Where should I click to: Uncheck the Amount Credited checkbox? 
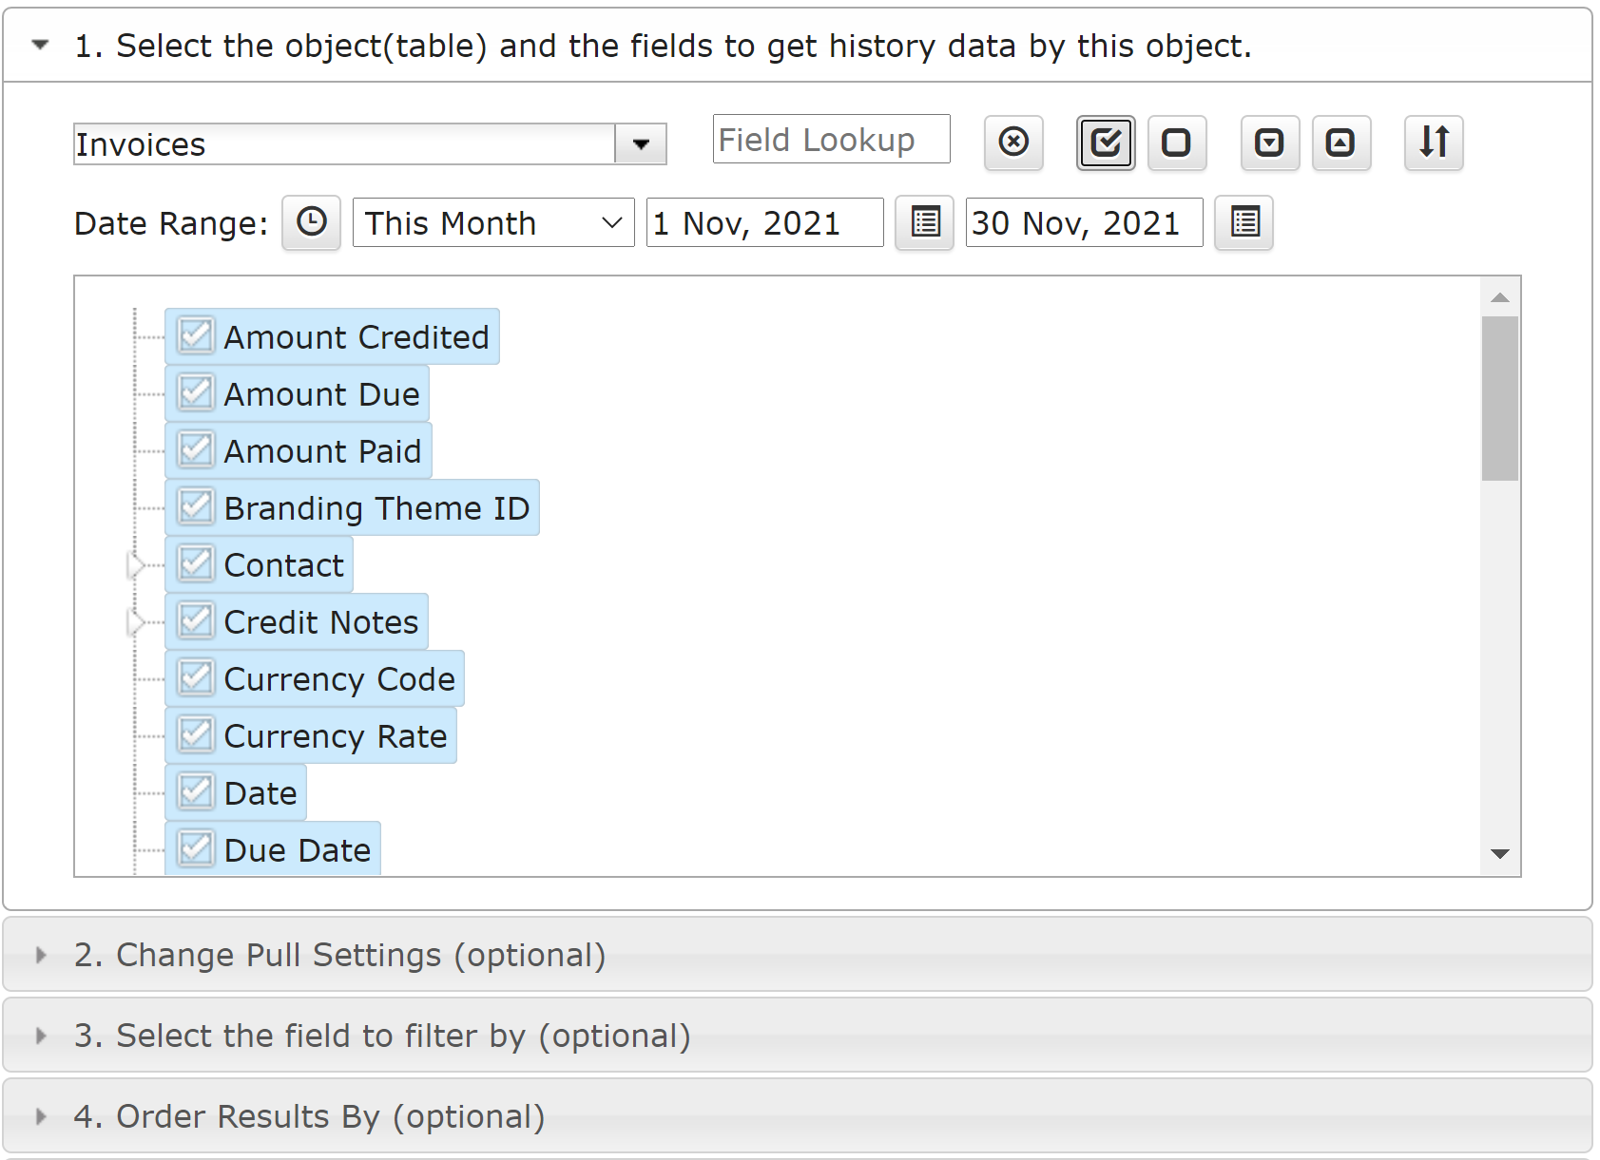(196, 335)
